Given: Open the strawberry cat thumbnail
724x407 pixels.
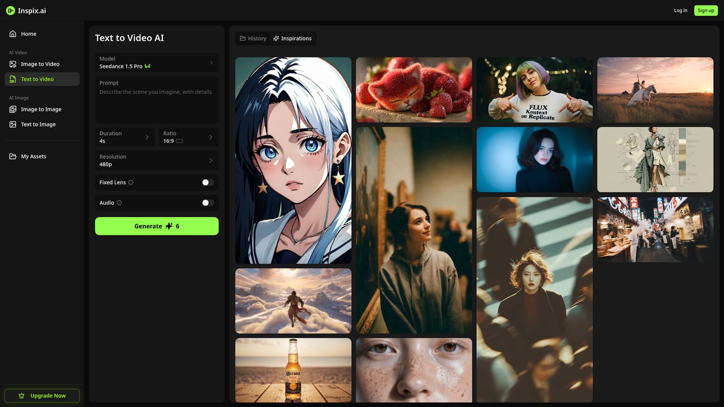Looking at the screenshot, I should point(414,90).
